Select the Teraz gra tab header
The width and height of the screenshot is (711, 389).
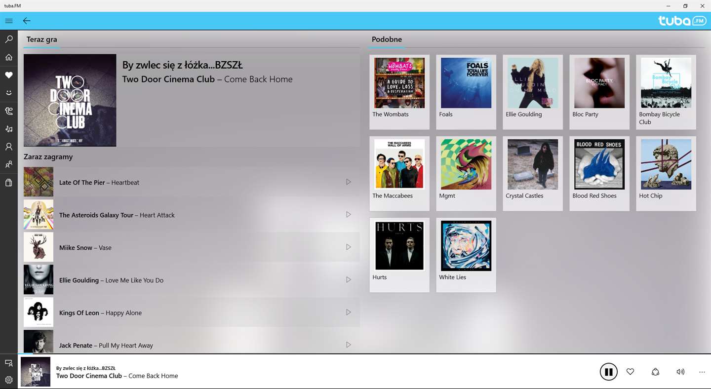(x=41, y=39)
